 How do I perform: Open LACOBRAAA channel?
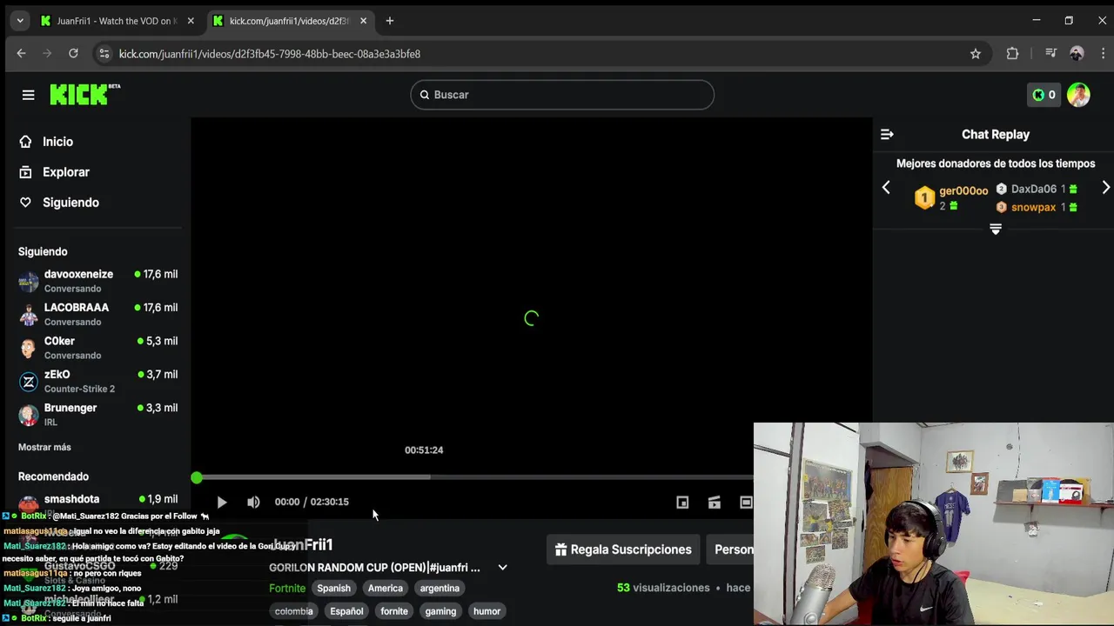tap(99, 314)
